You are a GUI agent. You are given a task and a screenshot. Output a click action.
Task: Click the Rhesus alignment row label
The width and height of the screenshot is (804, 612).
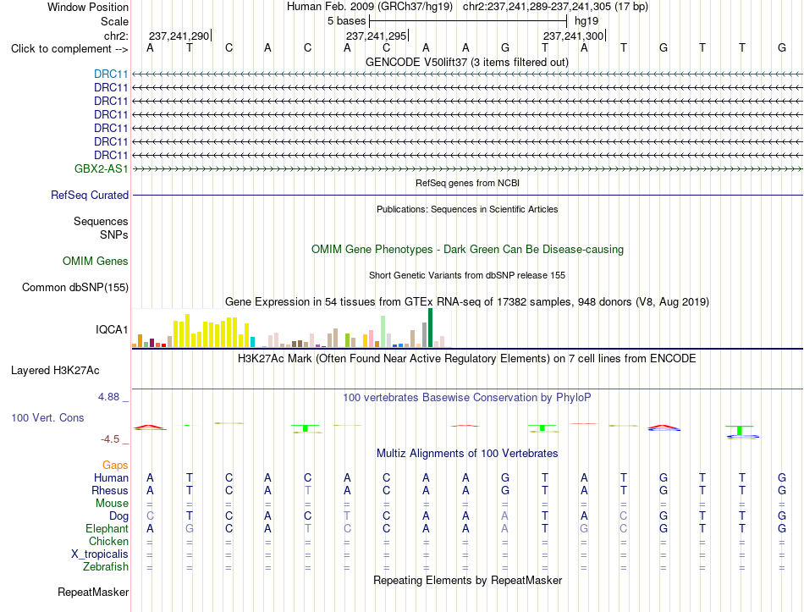pos(110,491)
